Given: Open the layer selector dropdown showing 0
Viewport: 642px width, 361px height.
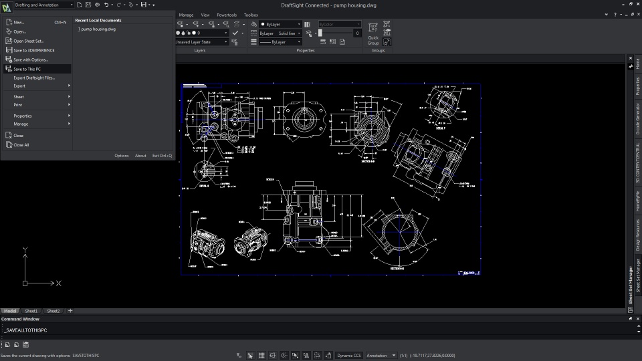Looking at the screenshot, I should coord(202,33).
